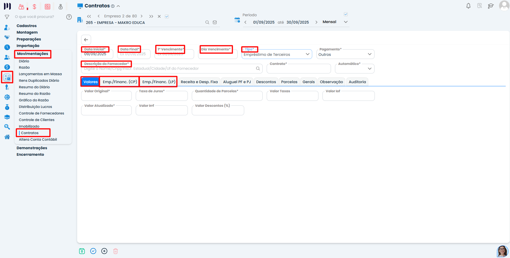Click the back arrow button above form
Image resolution: width=510 pixels, height=258 pixels.
pos(86,40)
